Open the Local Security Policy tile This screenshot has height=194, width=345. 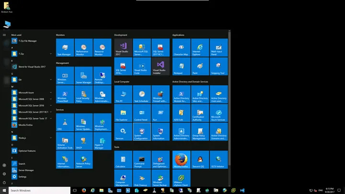click(x=83, y=94)
